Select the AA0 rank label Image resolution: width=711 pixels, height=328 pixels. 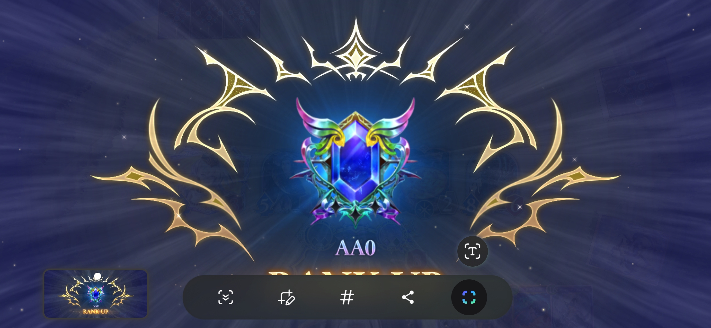355,248
